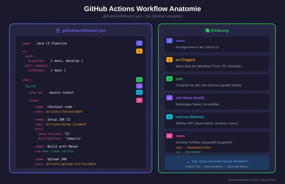Click the actions/upload-artifact@v4 reference

coord(70,164)
